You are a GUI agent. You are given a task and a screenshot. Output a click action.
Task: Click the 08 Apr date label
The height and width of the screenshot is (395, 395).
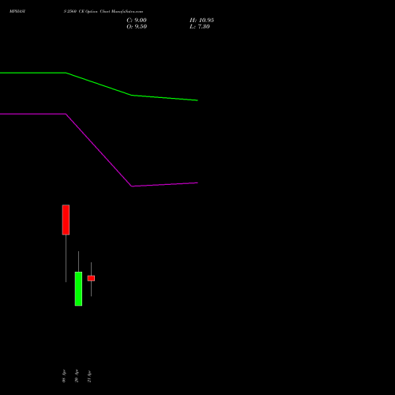pyautogui.click(x=64, y=376)
